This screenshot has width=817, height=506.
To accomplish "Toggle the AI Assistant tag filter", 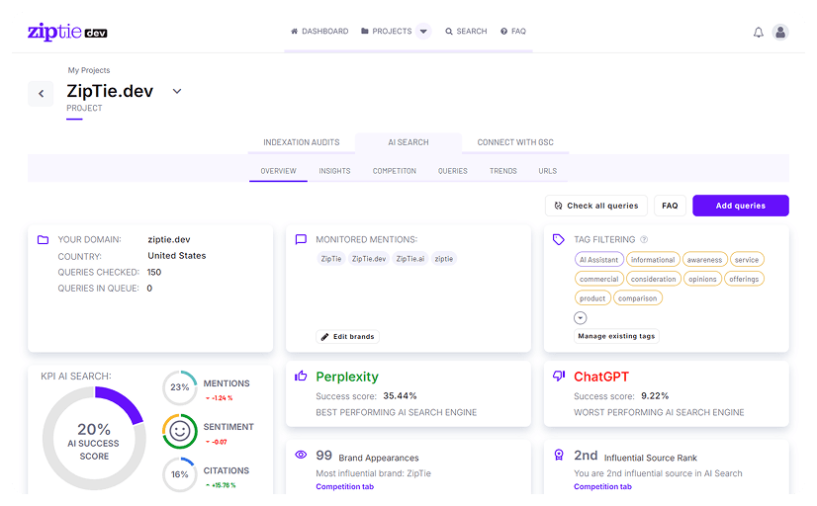I will coord(598,260).
